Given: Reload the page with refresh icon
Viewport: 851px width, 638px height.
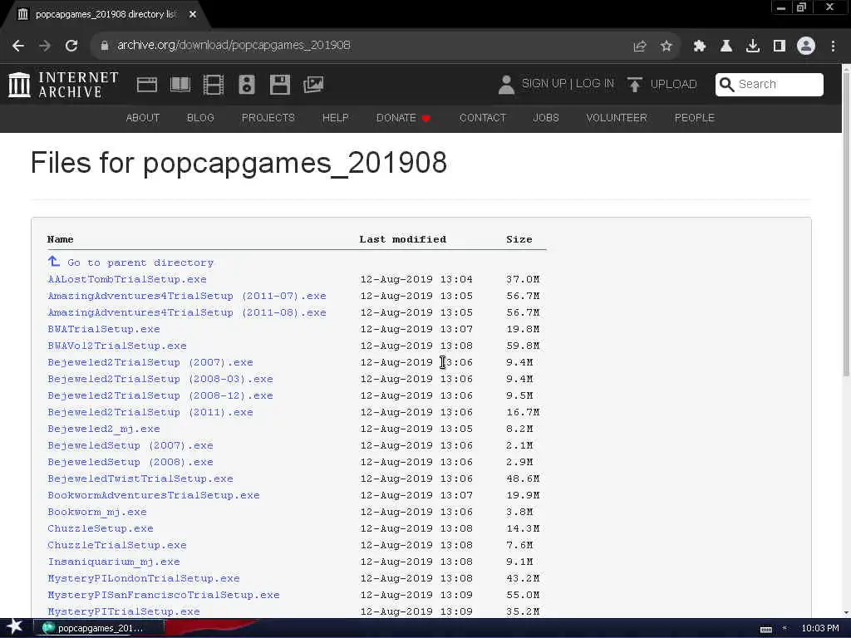Looking at the screenshot, I should (x=71, y=47).
